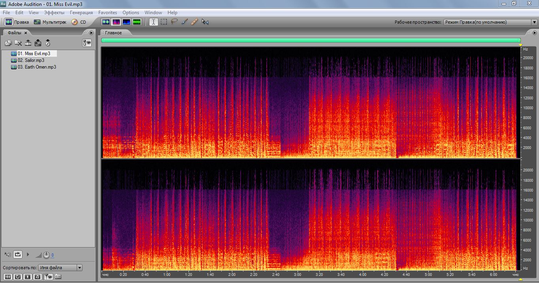
Task: Open the Эффекты menu
Action: point(54,13)
